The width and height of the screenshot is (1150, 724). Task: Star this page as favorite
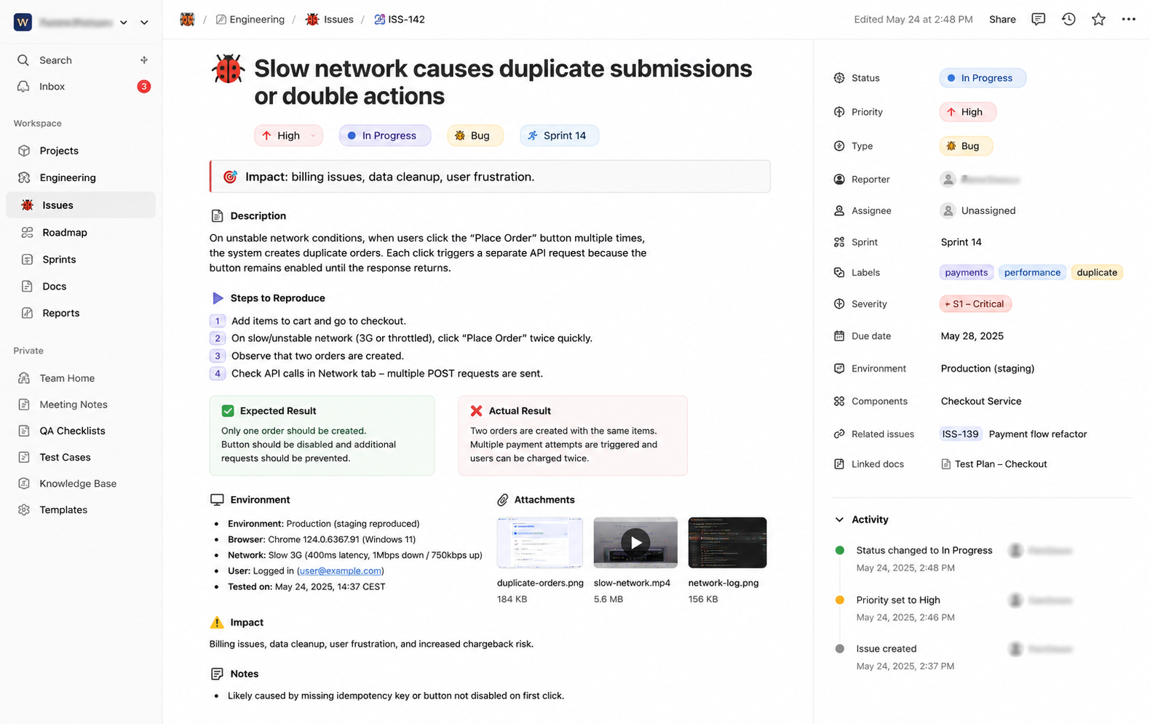pyautogui.click(x=1098, y=20)
